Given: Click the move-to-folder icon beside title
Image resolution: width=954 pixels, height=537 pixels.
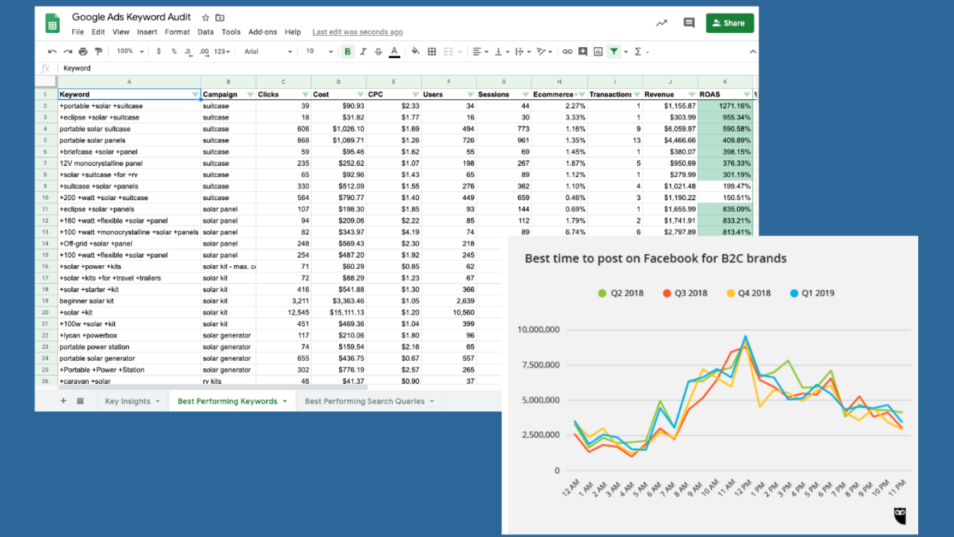Looking at the screenshot, I should click(220, 17).
